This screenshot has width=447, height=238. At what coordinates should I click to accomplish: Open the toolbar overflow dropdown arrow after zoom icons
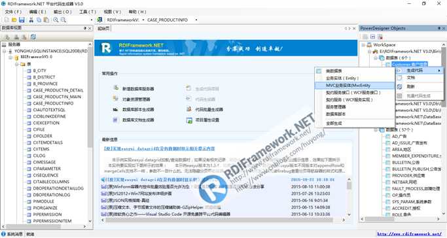(91, 20)
